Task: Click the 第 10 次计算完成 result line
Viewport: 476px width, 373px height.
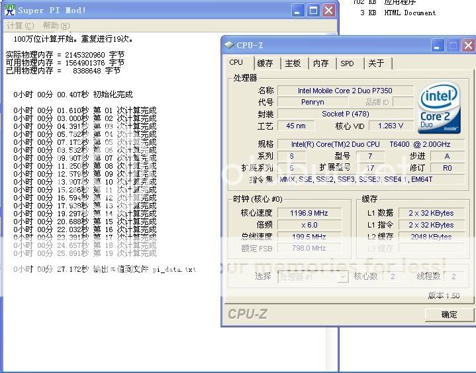Action: click(x=85, y=182)
